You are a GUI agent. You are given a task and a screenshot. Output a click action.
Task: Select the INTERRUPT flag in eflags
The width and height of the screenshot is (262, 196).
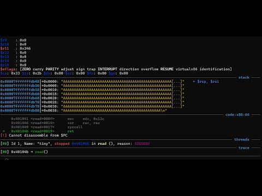coord(108,69)
